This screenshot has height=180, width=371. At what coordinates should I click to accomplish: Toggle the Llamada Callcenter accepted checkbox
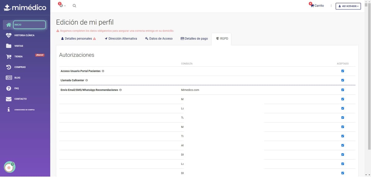point(343,80)
